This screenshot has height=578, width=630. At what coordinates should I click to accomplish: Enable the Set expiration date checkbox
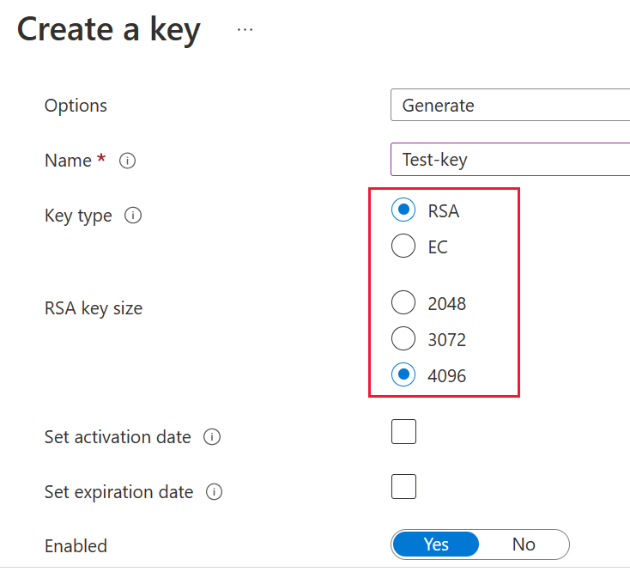tap(403, 487)
